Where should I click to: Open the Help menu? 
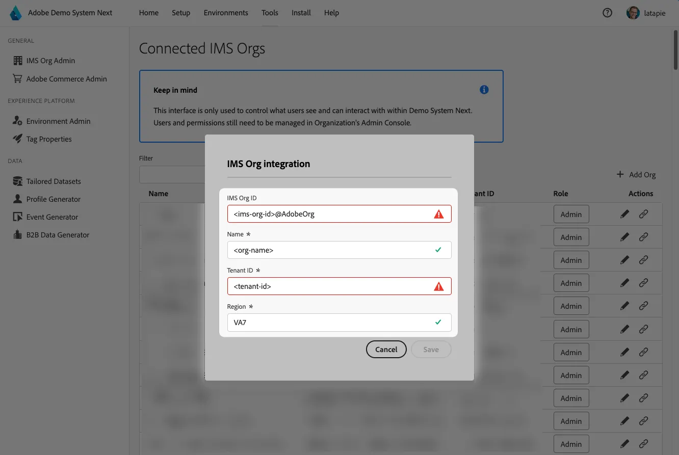coord(331,13)
